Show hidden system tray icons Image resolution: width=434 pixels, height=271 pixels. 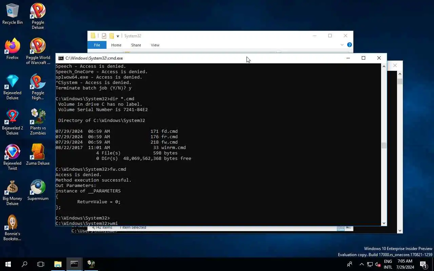pyautogui.click(x=361, y=264)
